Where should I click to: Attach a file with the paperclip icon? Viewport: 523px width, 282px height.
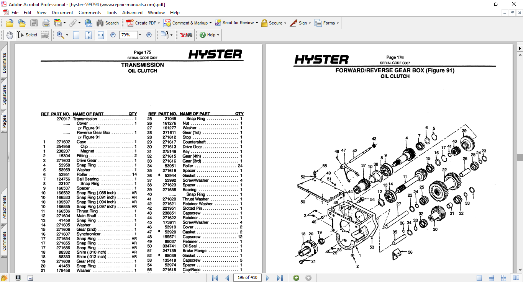pos(73,23)
